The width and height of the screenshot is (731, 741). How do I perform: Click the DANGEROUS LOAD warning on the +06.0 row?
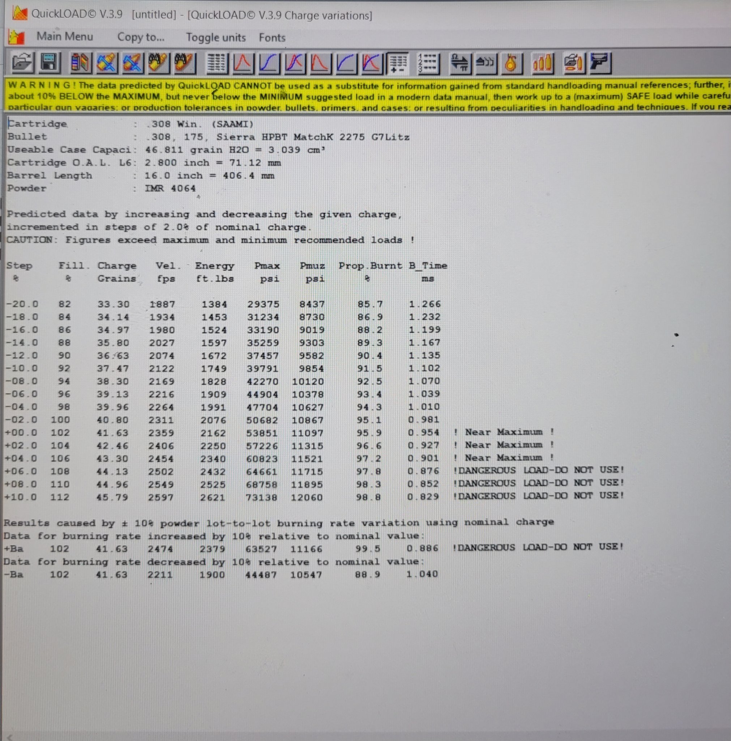point(539,470)
